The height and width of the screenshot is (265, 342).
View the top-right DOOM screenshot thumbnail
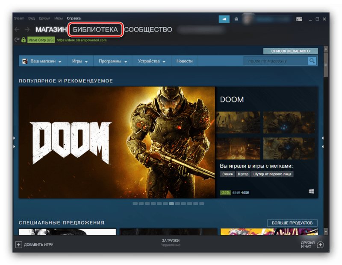pyautogui.click(x=289, y=122)
